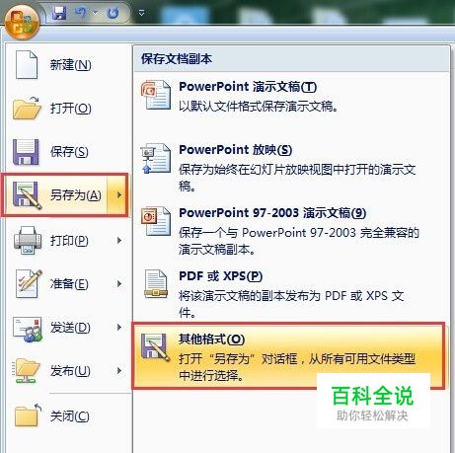Viewport: 455px width, 453px height.
Task: Expand the 另存为(A) submenu arrow
Action: click(119, 195)
